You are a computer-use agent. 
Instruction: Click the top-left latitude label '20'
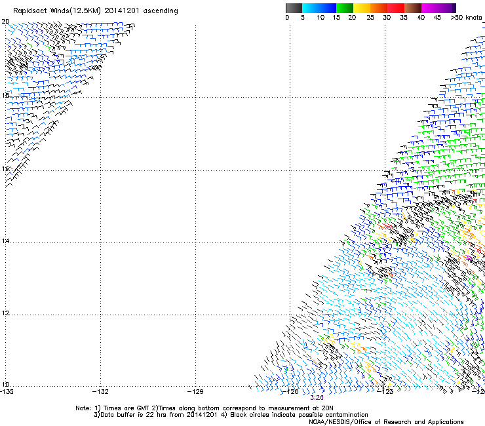[x=5, y=22]
